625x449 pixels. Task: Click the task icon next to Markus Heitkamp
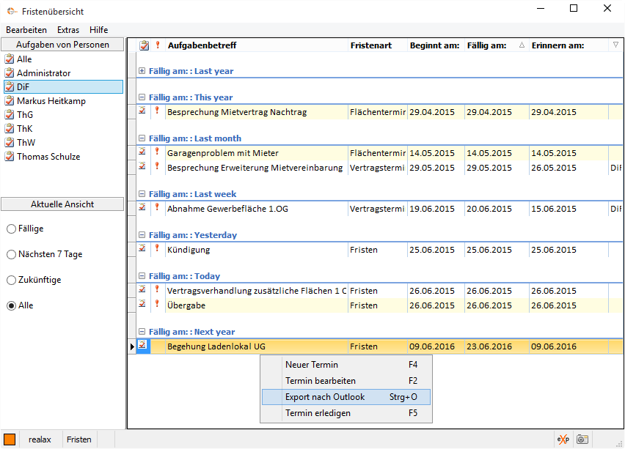10,101
